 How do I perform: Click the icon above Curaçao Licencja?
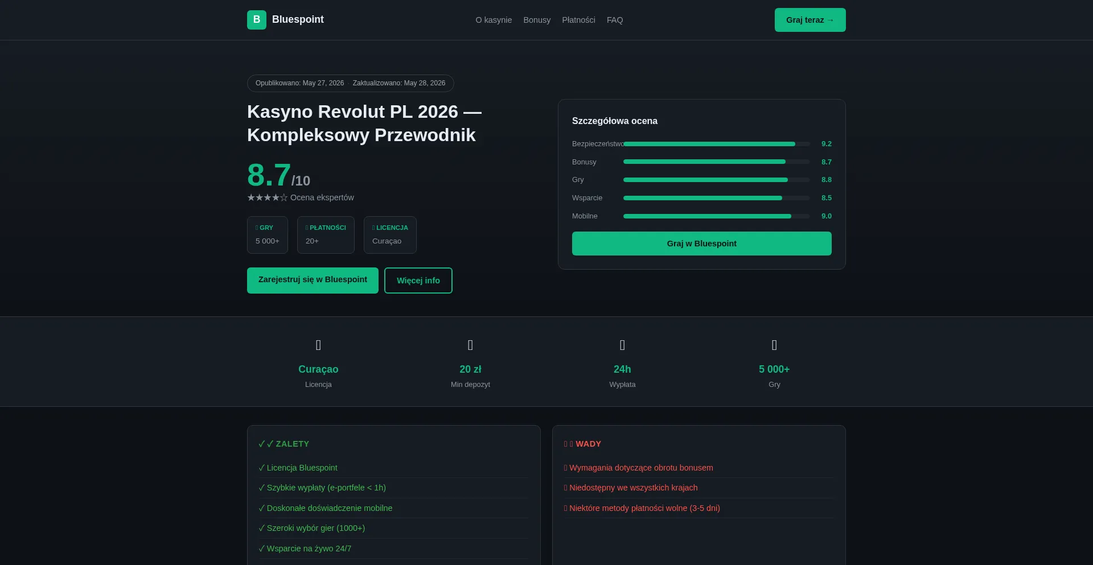click(318, 345)
